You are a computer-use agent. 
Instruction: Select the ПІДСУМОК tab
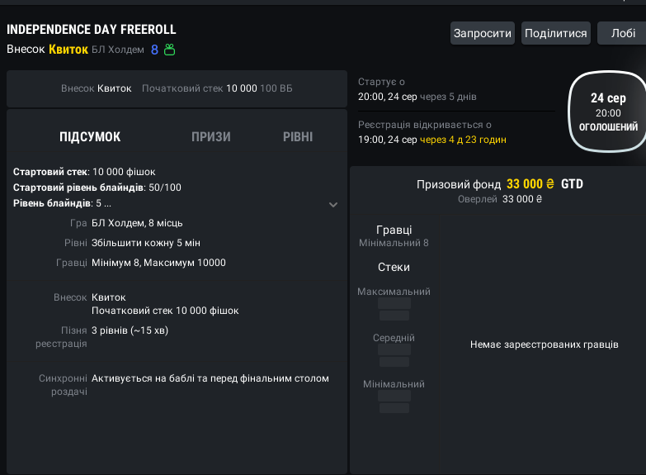(90, 136)
